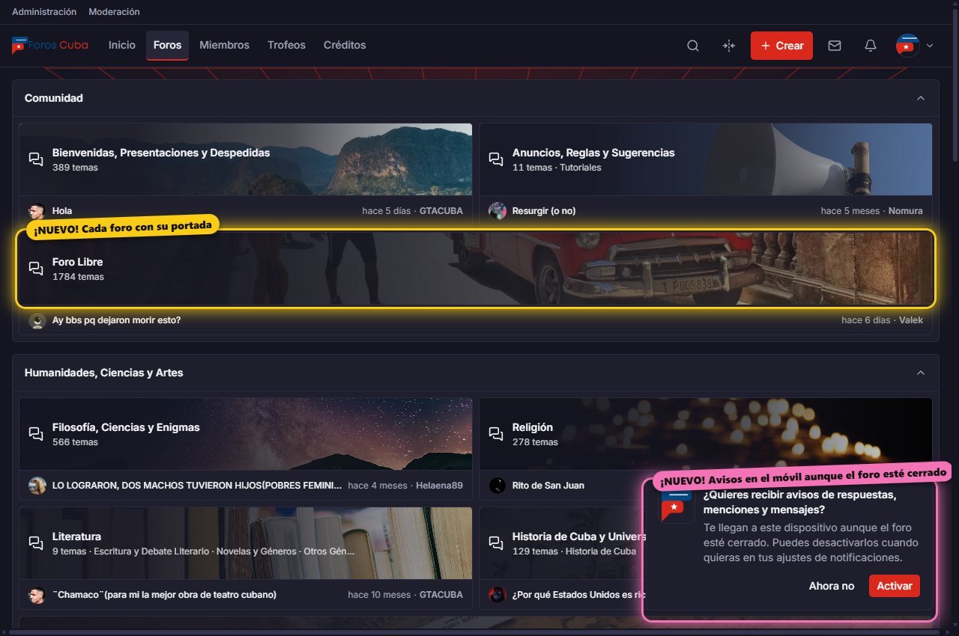This screenshot has height=636, width=959.
Task: Open Valek's profile link
Action: click(911, 320)
